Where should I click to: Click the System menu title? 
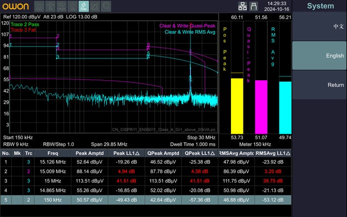(x=320, y=6)
